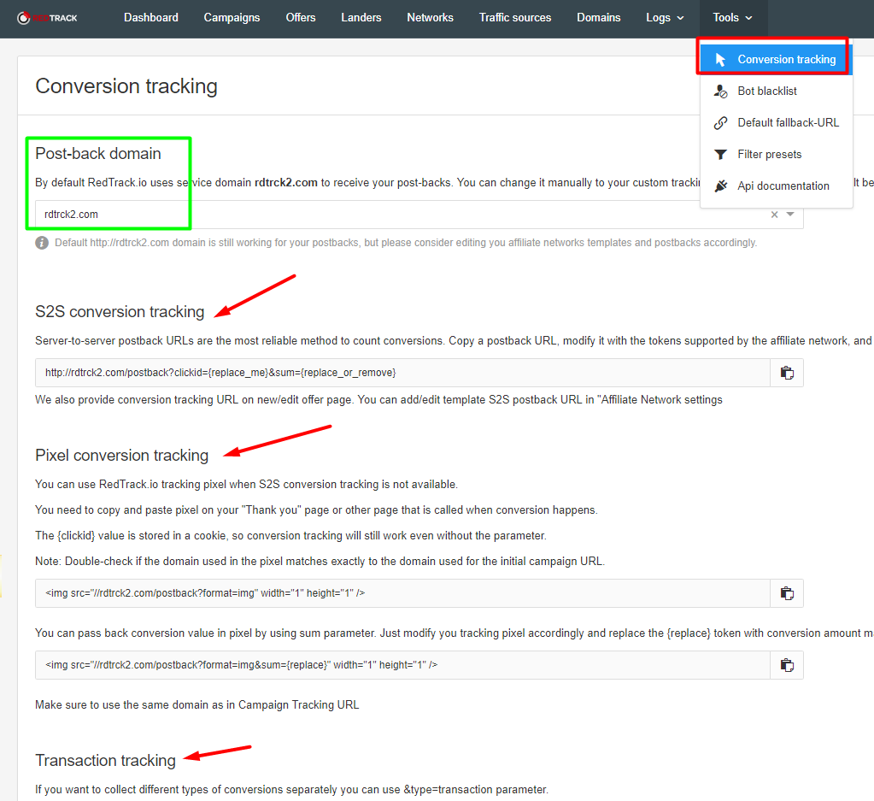Clear the rdtrck2.com domain selection

pos(774,215)
